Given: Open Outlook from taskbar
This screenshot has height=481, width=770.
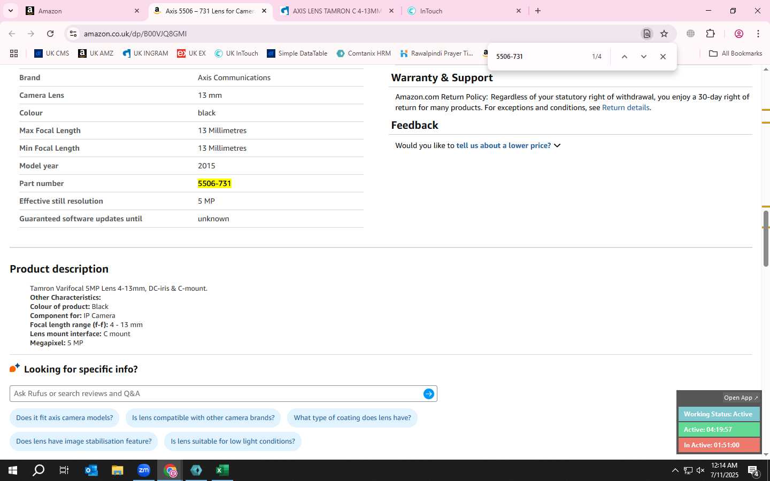Looking at the screenshot, I should 91,470.
